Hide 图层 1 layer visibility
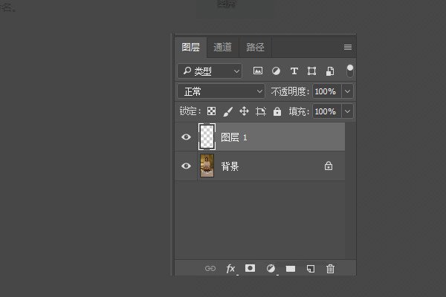 click(x=187, y=137)
